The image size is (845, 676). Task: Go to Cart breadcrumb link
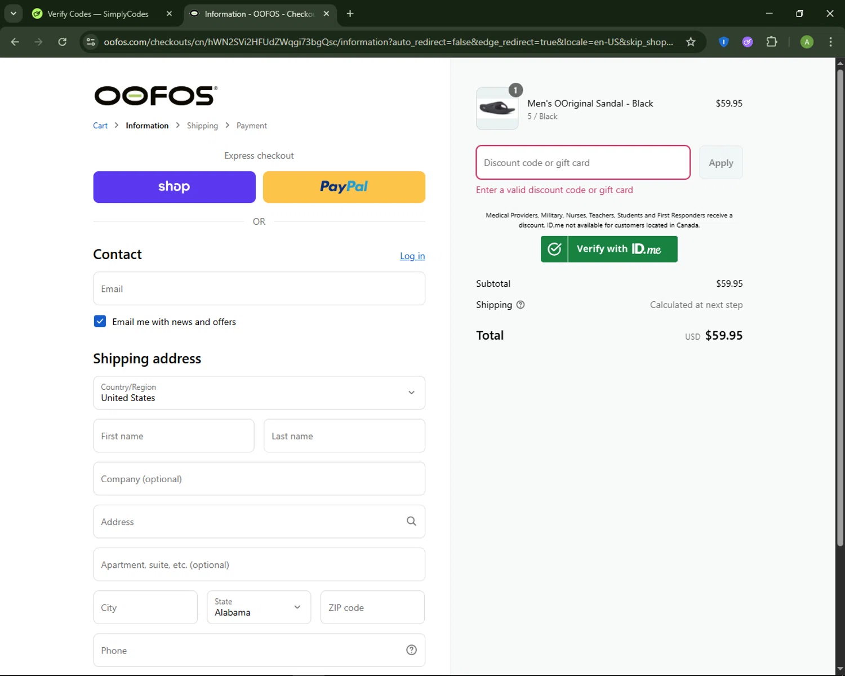click(100, 126)
